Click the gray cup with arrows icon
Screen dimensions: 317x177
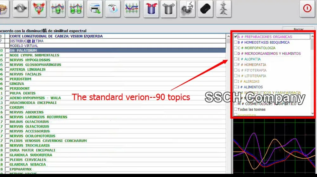coord(169,9)
